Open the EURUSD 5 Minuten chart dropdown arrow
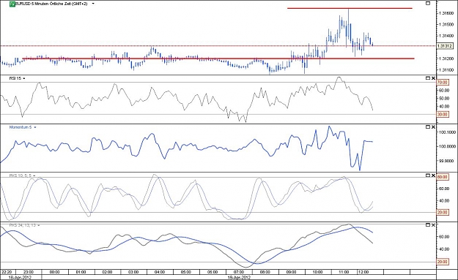458x280 pixels. (93, 4)
